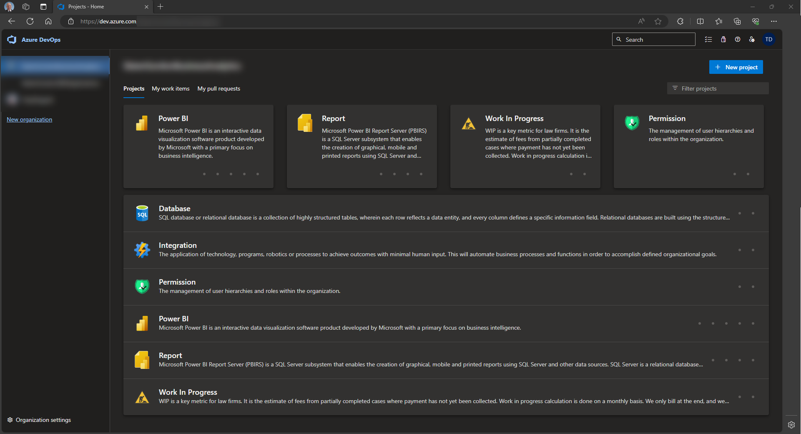Switch to the Projects tab
The height and width of the screenshot is (434, 801).
tap(134, 88)
